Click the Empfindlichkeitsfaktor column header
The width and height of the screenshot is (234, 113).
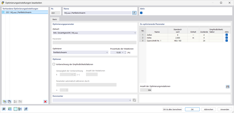[x=216, y=31]
